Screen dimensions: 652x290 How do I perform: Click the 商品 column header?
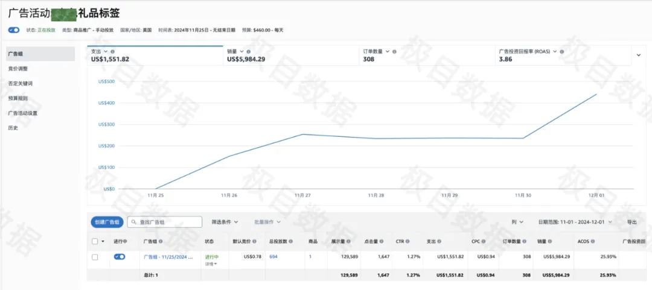tap(313, 241)
